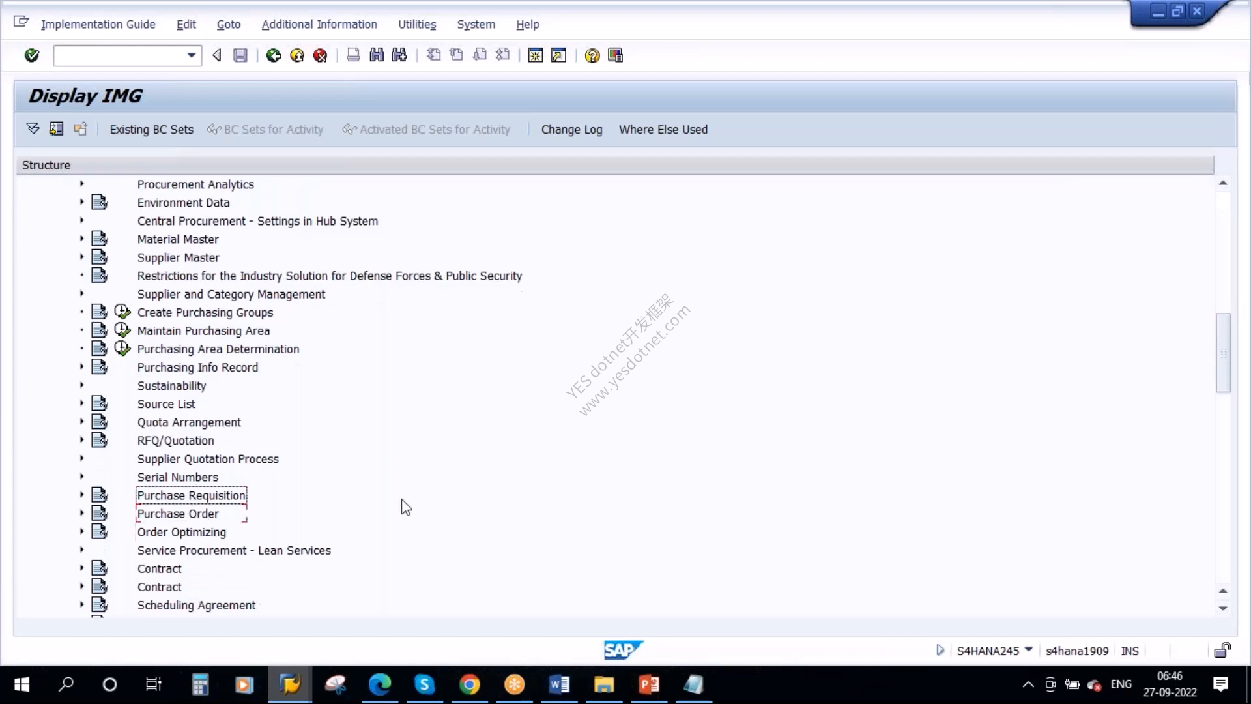This screenshot has width=1251, height=704.
Task: Open the Implementation Guide menu
Action: click(98, 24)
